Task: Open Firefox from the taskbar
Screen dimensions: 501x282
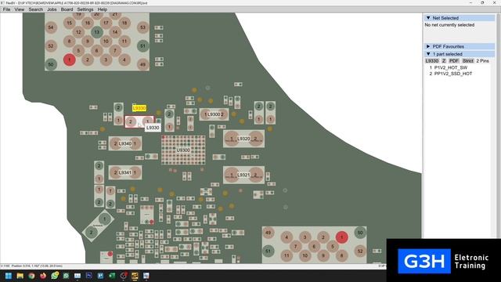Action: click(x=43, y=276)
